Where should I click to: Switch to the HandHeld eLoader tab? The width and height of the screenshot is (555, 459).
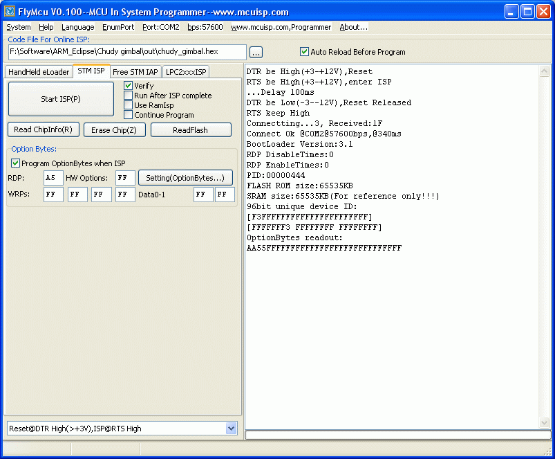pyautogui.click(x=39, y=71)
